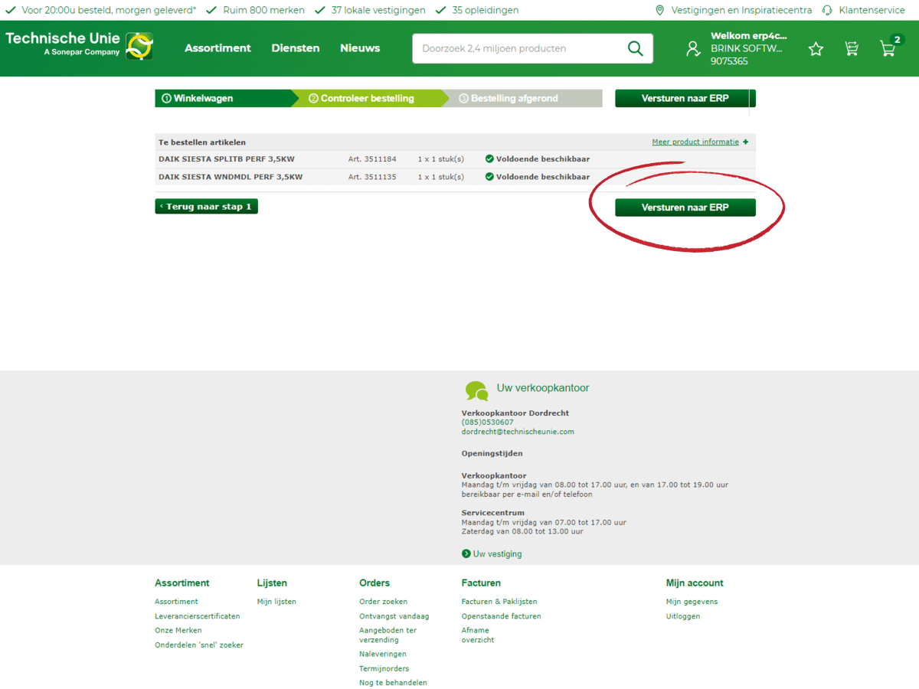
Task: Click Voldoende beschikbaar status for WNDMDL row
Action: pyautogui.click(x=538, y=177)
